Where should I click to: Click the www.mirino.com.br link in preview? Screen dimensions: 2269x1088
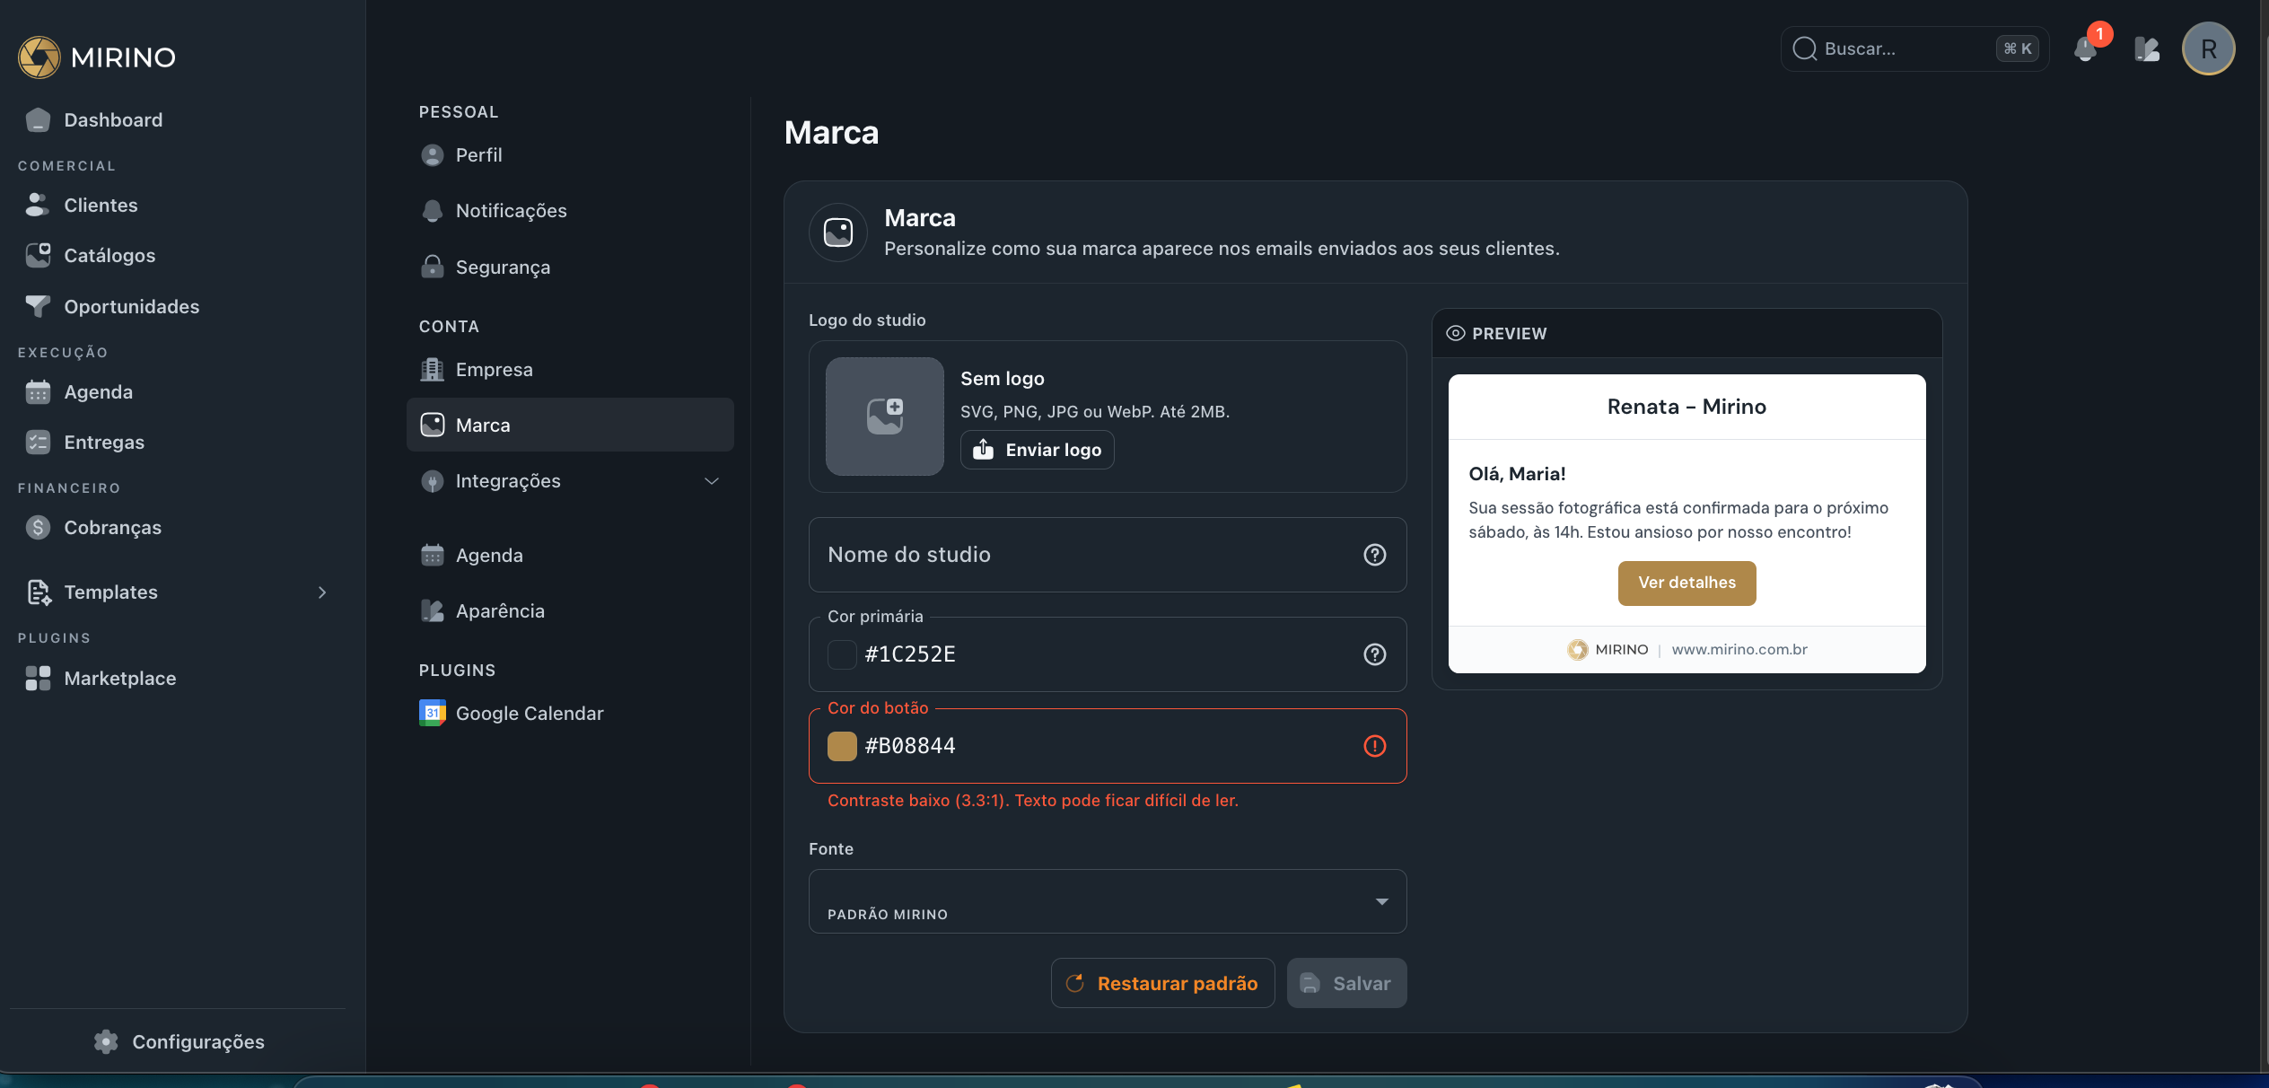pyautogui.click(x=1739, y=650)
